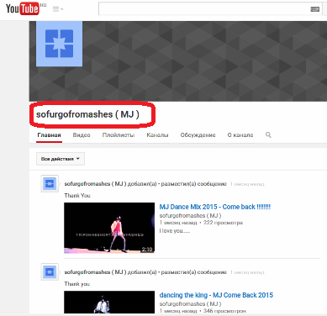Image resolution: width=327 pixels, height=316 pixels.
Task: Switch to the Видео tab
Action: click(x=82, y=135)
